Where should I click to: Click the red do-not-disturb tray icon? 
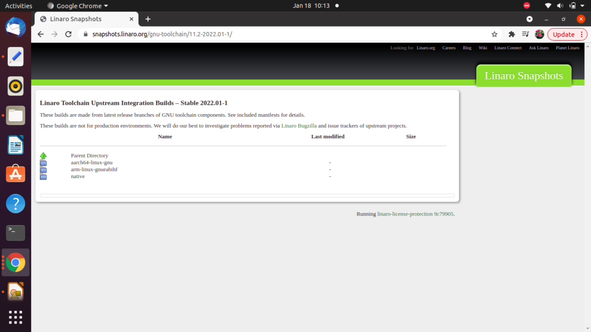526,6
